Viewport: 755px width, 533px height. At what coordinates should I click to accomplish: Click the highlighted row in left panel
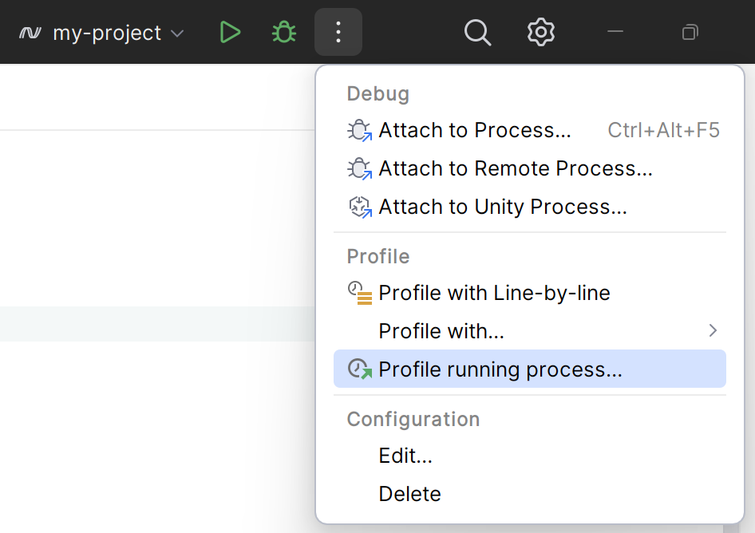pos(158,324)
